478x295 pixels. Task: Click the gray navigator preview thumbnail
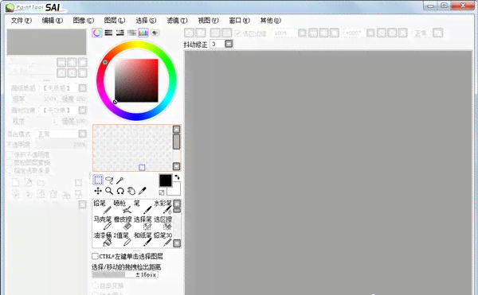click(x=47, y=42)
